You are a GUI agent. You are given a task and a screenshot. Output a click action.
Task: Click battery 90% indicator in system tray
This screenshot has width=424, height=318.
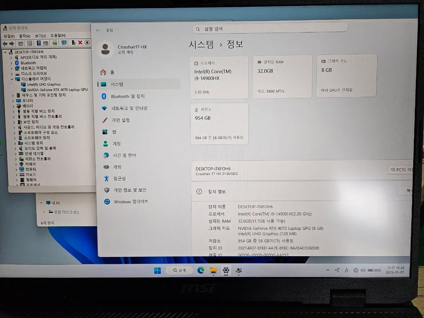tap(374, 270)
